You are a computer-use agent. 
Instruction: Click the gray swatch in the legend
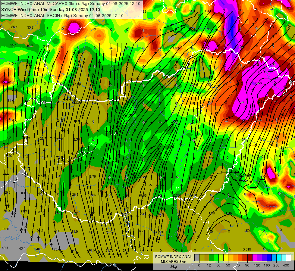coord(197,257)
